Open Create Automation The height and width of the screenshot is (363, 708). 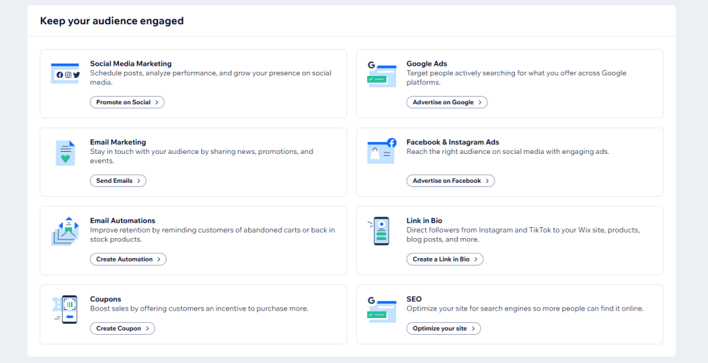point(128,259)
